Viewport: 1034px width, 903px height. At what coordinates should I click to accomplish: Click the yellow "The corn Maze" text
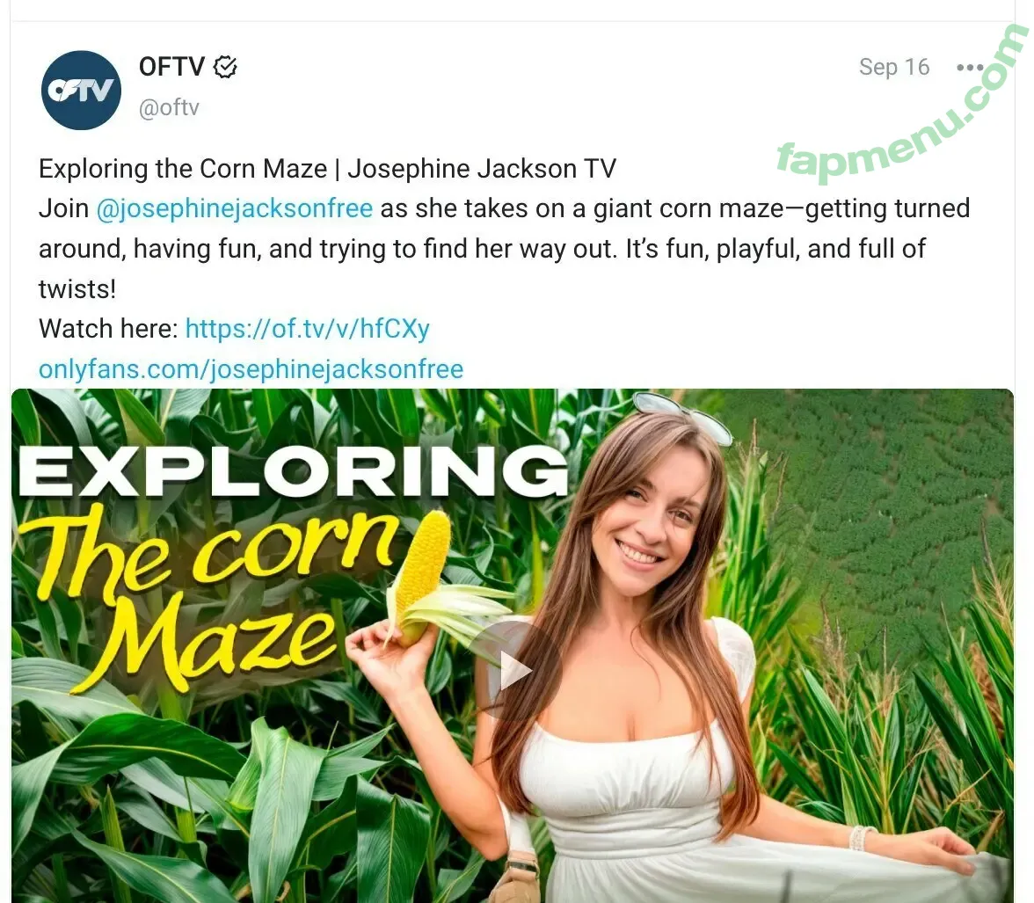211,594
